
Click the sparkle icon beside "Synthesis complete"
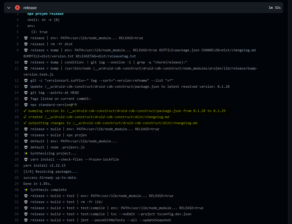[26, 190]
